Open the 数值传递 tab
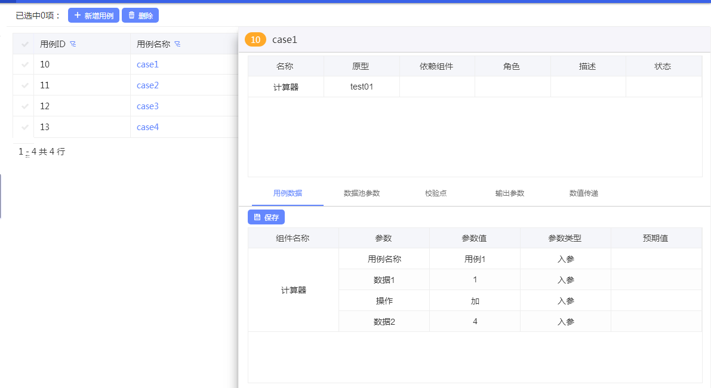The height and width of the screenshot is (388, 711). [x=584, y=193]
